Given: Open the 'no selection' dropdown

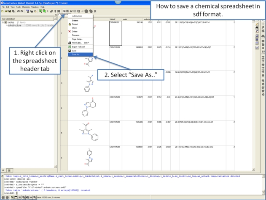Looking at the screenshot, I should [55, 19].
